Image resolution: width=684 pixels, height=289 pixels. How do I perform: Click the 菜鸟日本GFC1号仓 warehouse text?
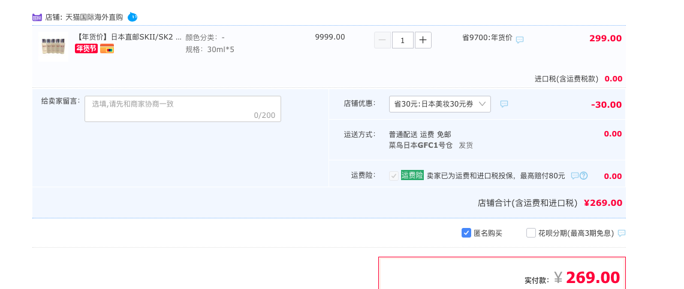pyautogui.click(x=420, y=145)
